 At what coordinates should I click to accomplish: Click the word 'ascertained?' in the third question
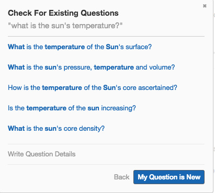pyautogui.click(x=157, y=87)
